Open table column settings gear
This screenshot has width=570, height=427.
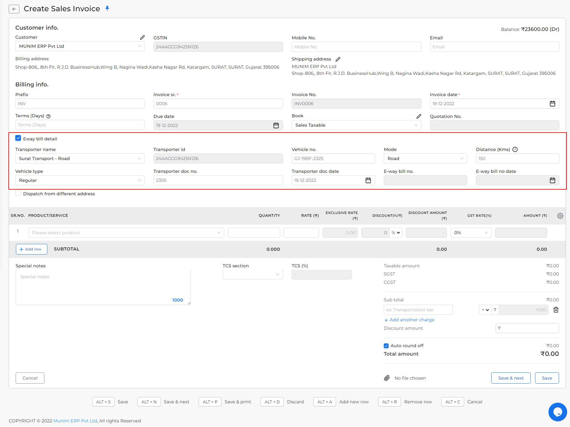pos(560,216)
